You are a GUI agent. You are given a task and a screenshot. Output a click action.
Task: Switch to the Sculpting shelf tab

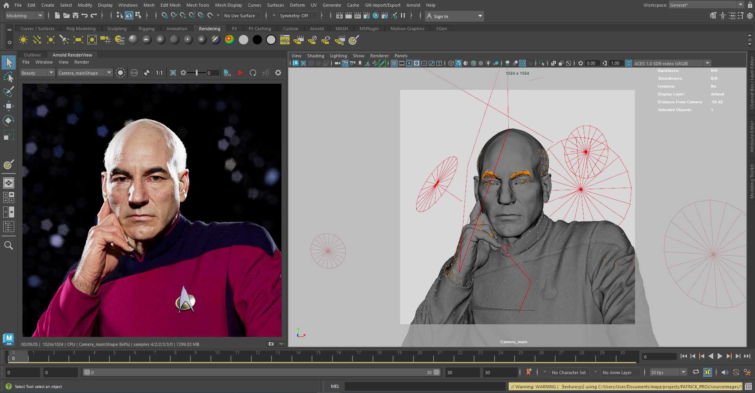pos(117,28)
